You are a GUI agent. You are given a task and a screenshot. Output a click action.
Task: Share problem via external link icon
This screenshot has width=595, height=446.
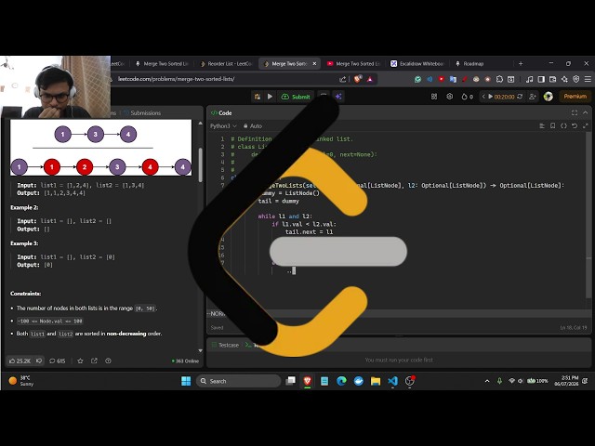[94, 361]
